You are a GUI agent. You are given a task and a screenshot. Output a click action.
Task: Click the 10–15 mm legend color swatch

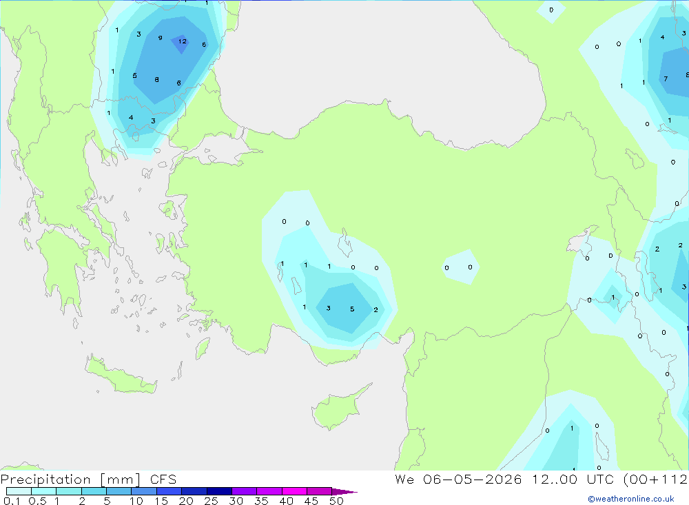pyautogui.click(x=144, y=491)
